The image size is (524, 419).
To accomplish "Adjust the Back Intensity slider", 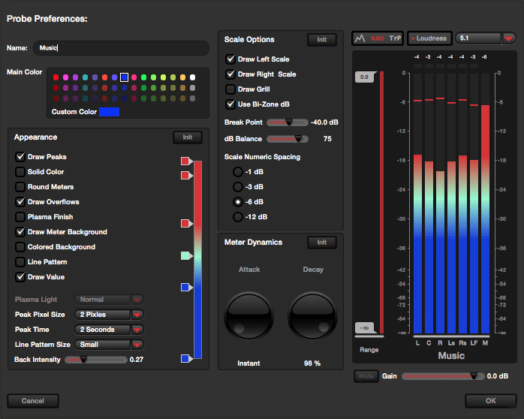I will [x=96, y=360].
